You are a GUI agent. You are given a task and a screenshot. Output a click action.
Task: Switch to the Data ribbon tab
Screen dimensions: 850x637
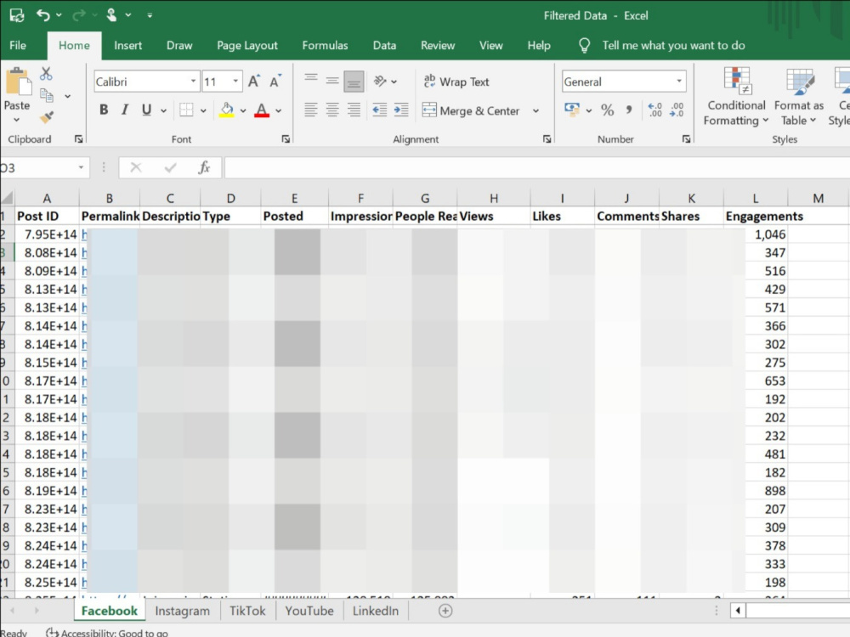click(x=384, y=46)
